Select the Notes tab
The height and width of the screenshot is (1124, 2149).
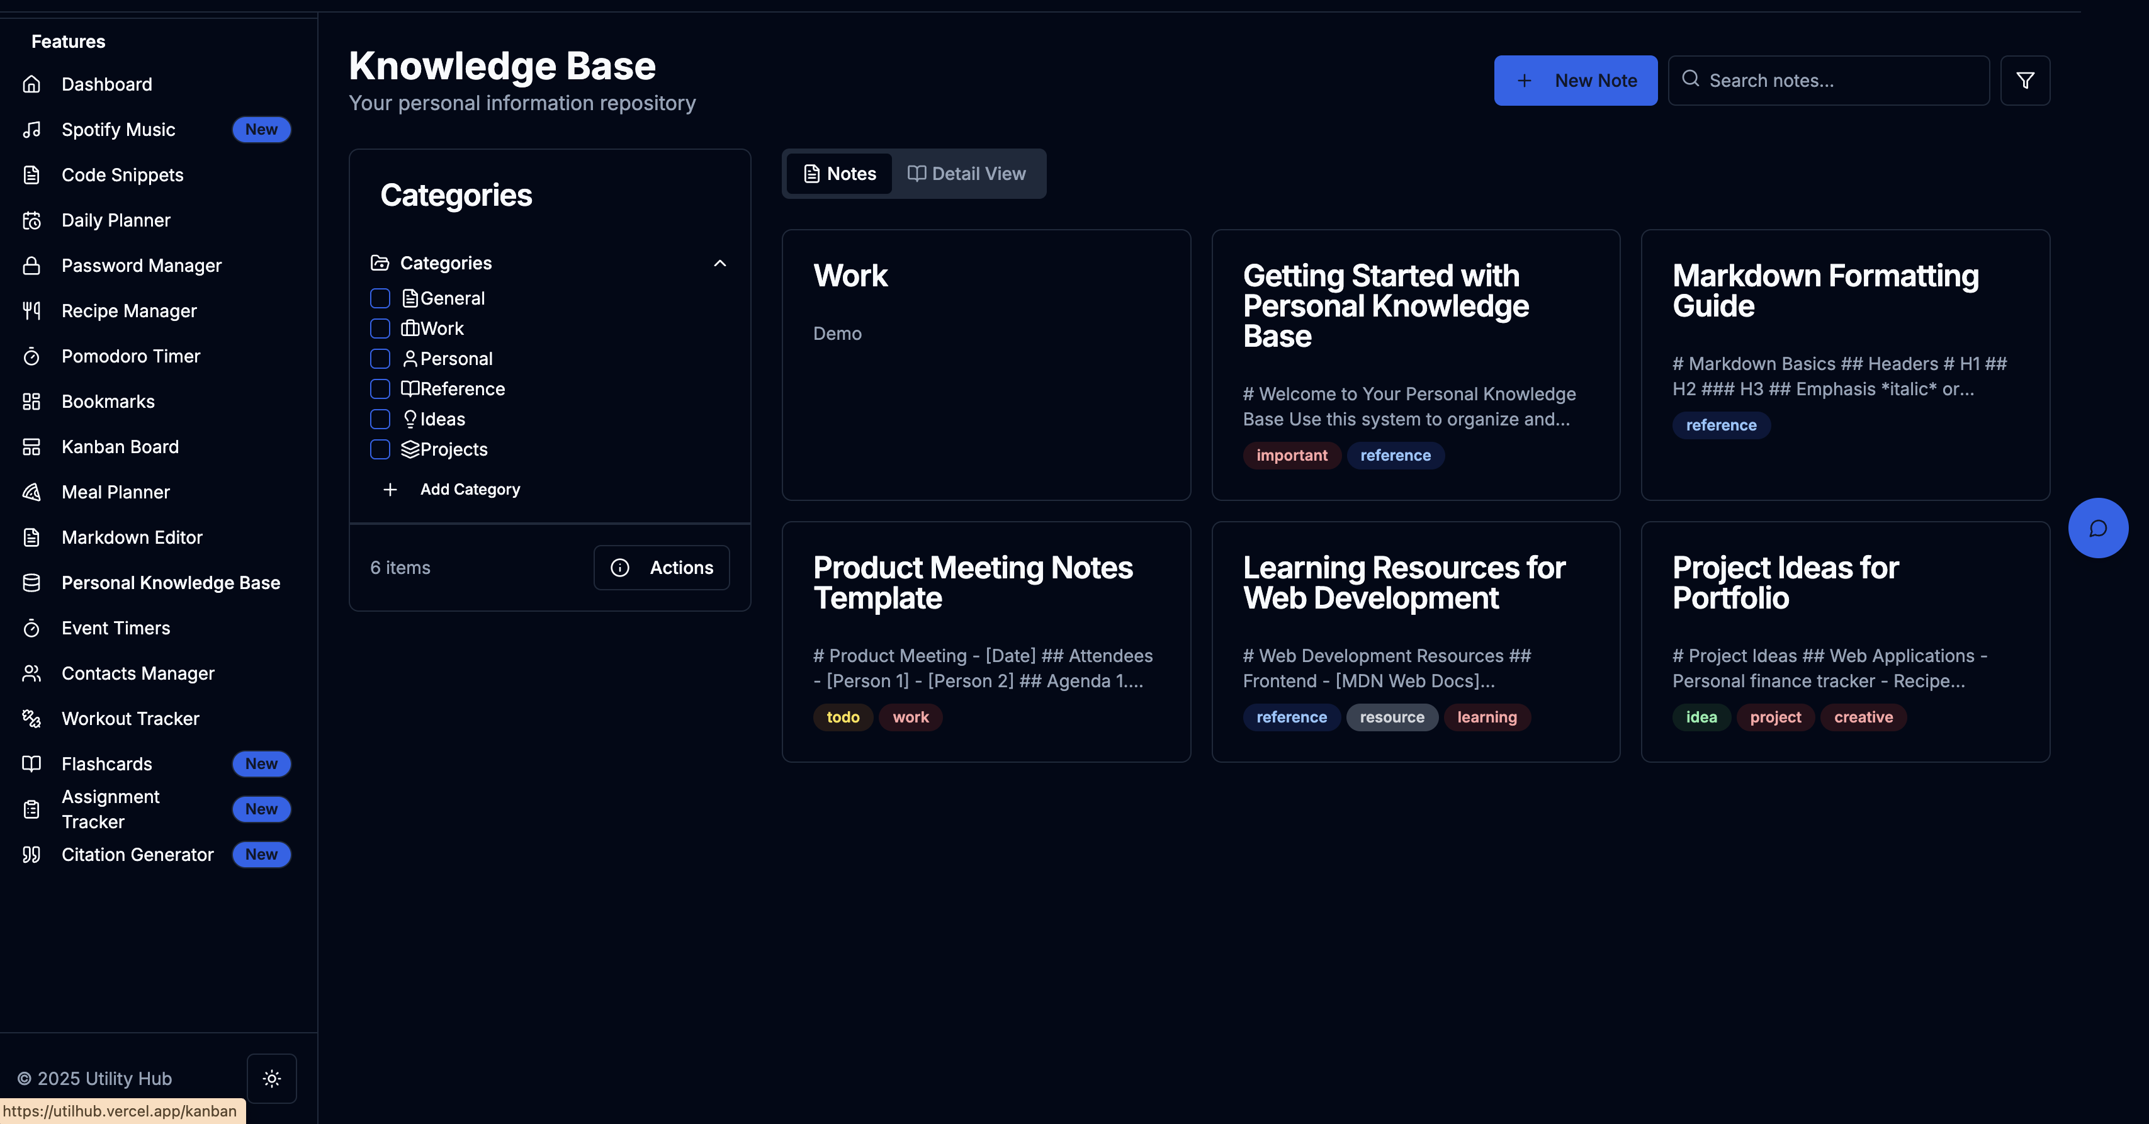point(839,174)
